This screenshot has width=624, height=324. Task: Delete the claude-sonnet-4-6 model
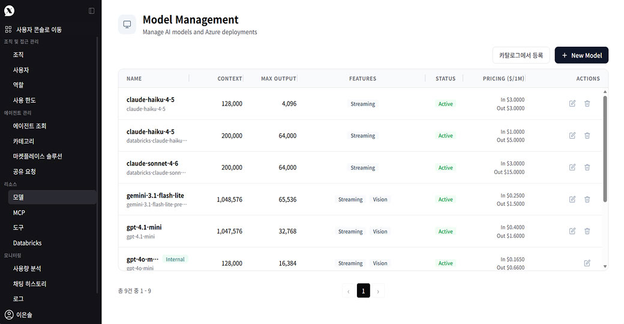click(587, 167)
